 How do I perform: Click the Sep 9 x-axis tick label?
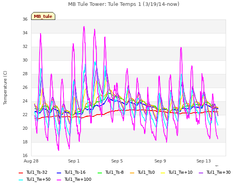pyautogui.click(x=160, y=161)
